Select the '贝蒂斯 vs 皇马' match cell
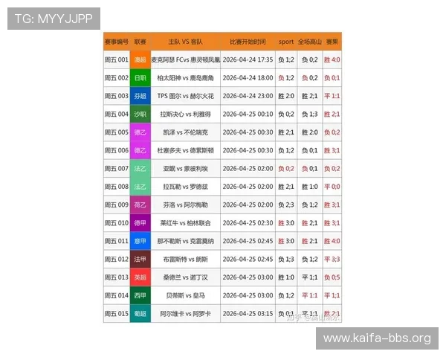The height and width of the screenshot is (357, 446). click(x=185, y=295)
